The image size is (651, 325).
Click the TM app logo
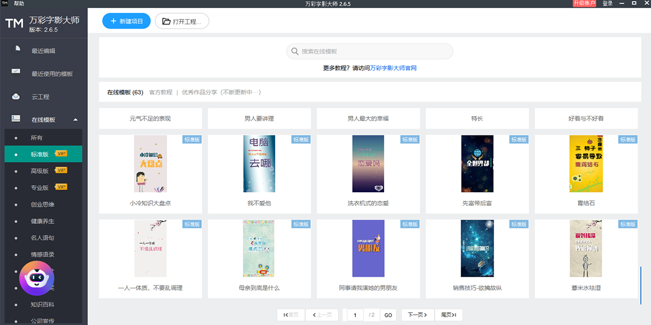click(x=14, y=23)
